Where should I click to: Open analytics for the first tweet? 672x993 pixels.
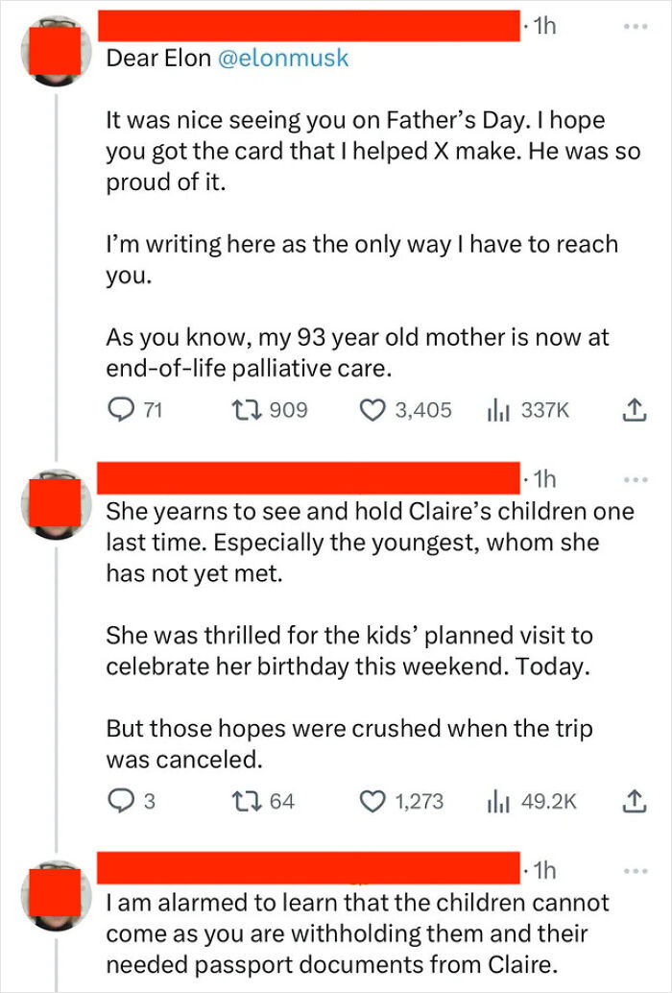[x=500, y=408]
